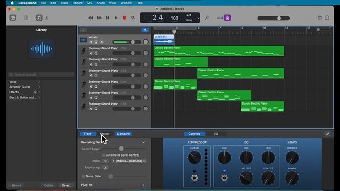The image size is (340, 191).
Task: Collapse the Recording Settings section
Action: (x=143, y=142)
